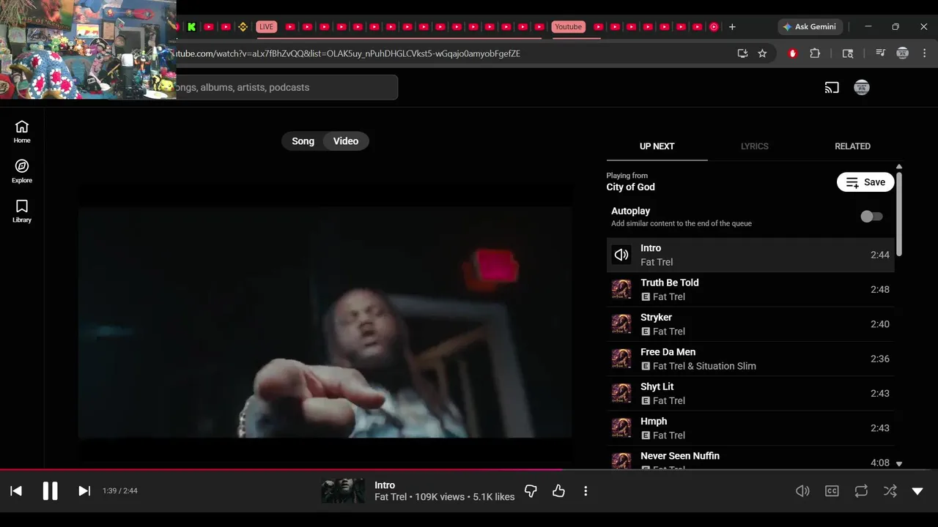Open the tab search side panel icon
Image resolution: width=938 pixels, height=527 pixels.
[848, 53]
